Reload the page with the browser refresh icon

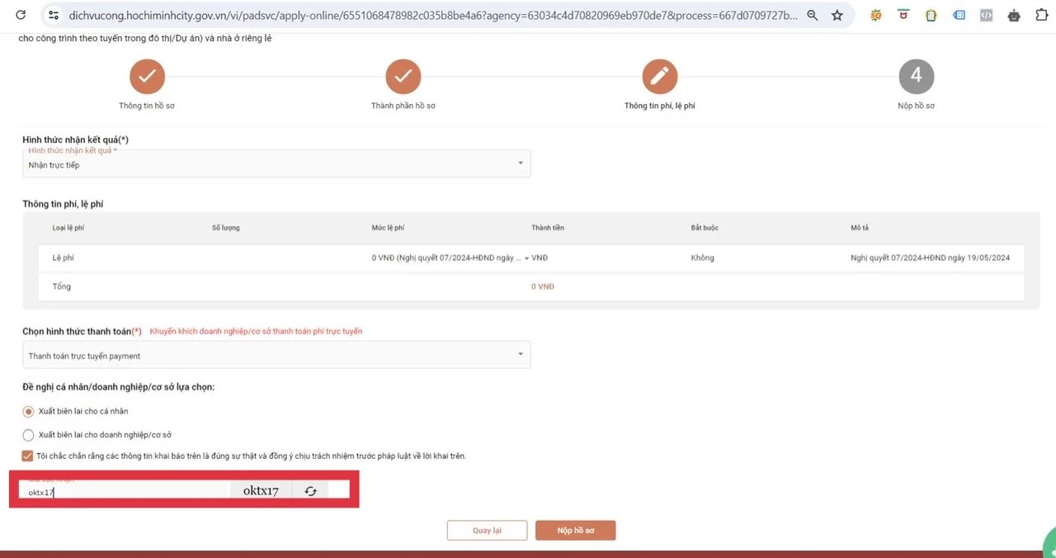point(21,15)
